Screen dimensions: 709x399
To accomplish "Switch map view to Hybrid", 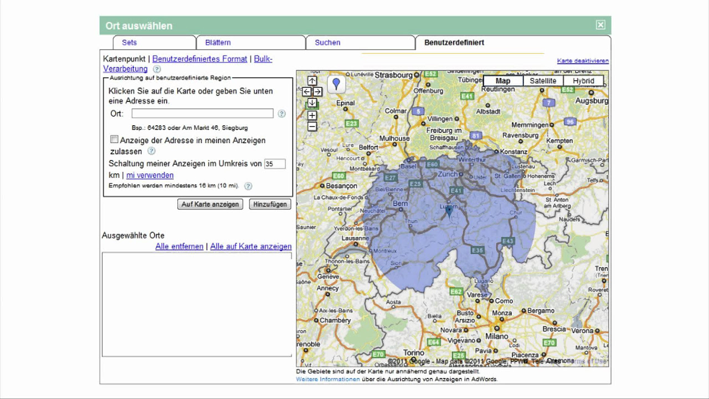I will (583, 81).
